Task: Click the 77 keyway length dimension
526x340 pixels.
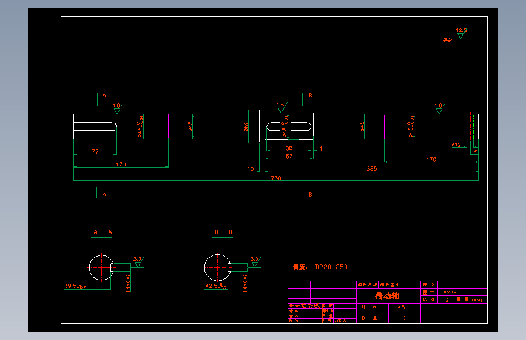Action: (95, 152)
